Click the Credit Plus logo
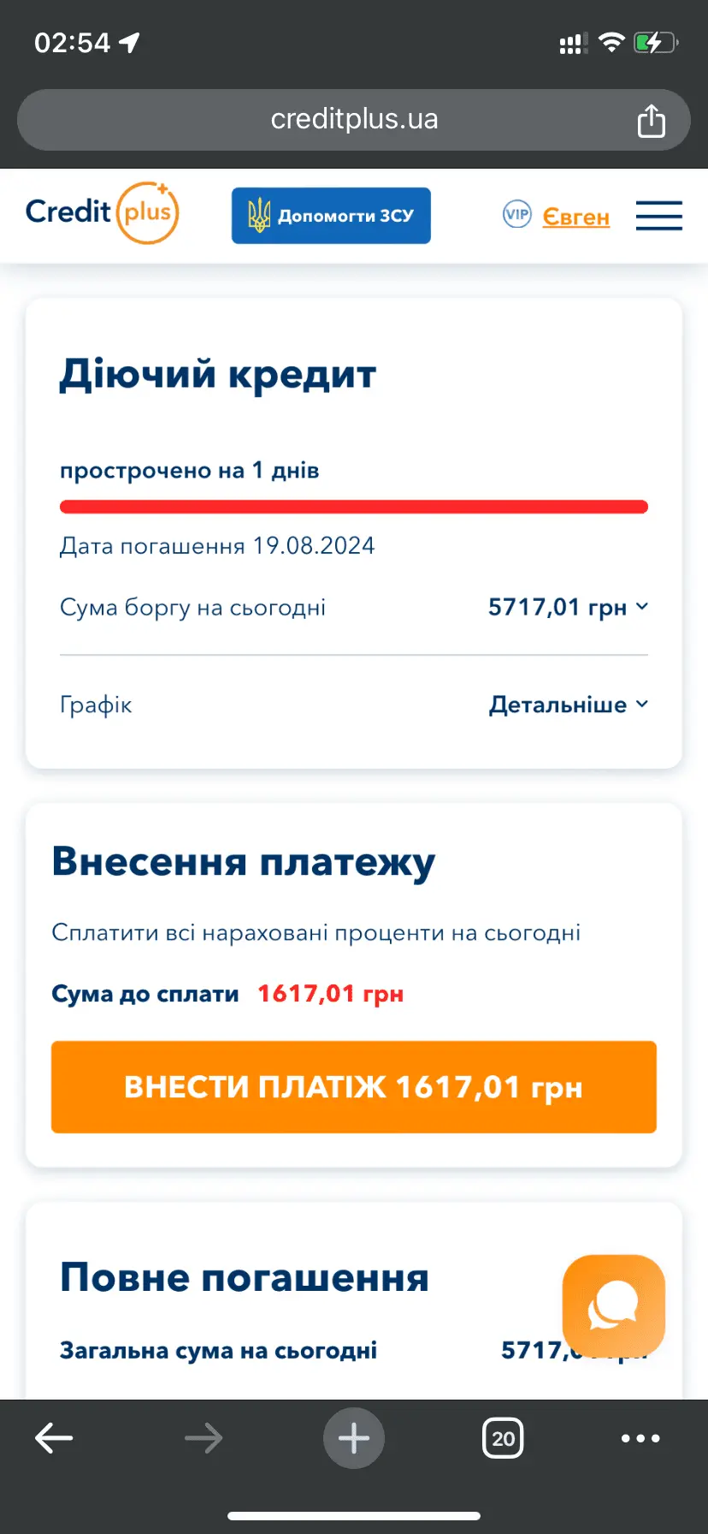The width and height of the screenshot is (708, 1534). click(x=102, y=212)
